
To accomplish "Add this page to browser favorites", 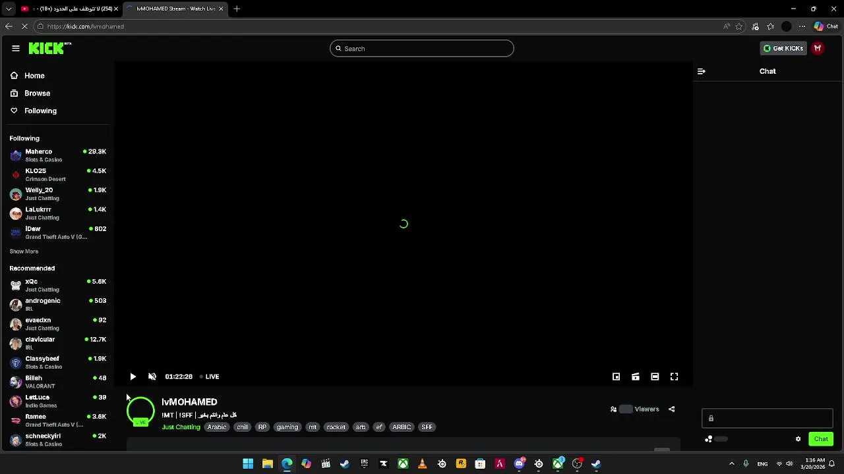I will pyautogui.click(x=739, y=26).
